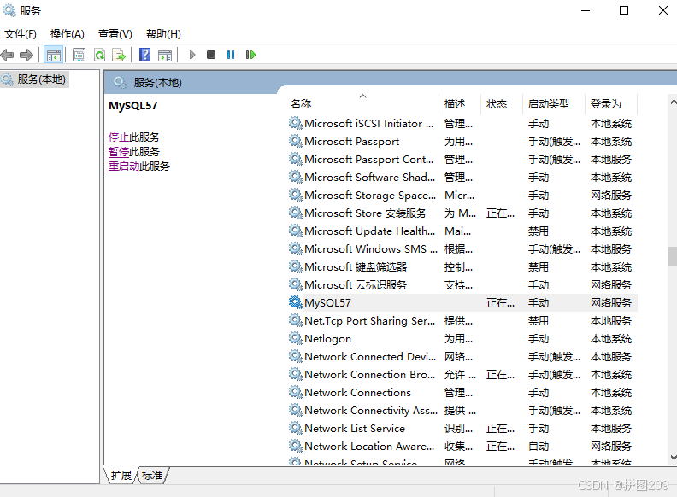Select the MySQL57 service row
The image size is (677, 497).
(x=462, y=303)
